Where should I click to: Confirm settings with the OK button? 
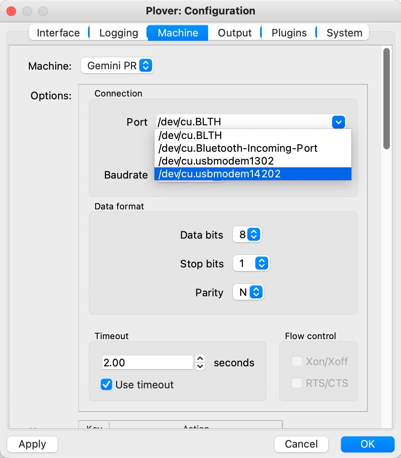coord(367,444)
